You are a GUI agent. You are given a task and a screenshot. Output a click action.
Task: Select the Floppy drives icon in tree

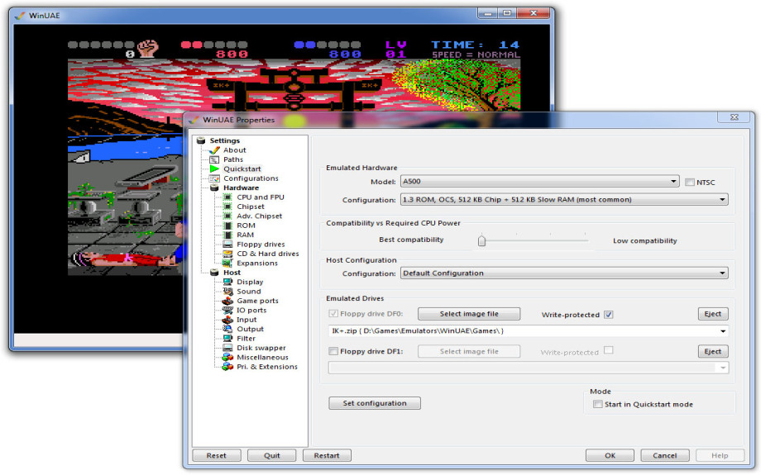(x=228, y=245)
